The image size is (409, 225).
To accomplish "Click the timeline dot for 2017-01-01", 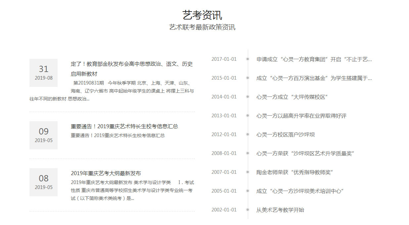I will pos(248,59).
